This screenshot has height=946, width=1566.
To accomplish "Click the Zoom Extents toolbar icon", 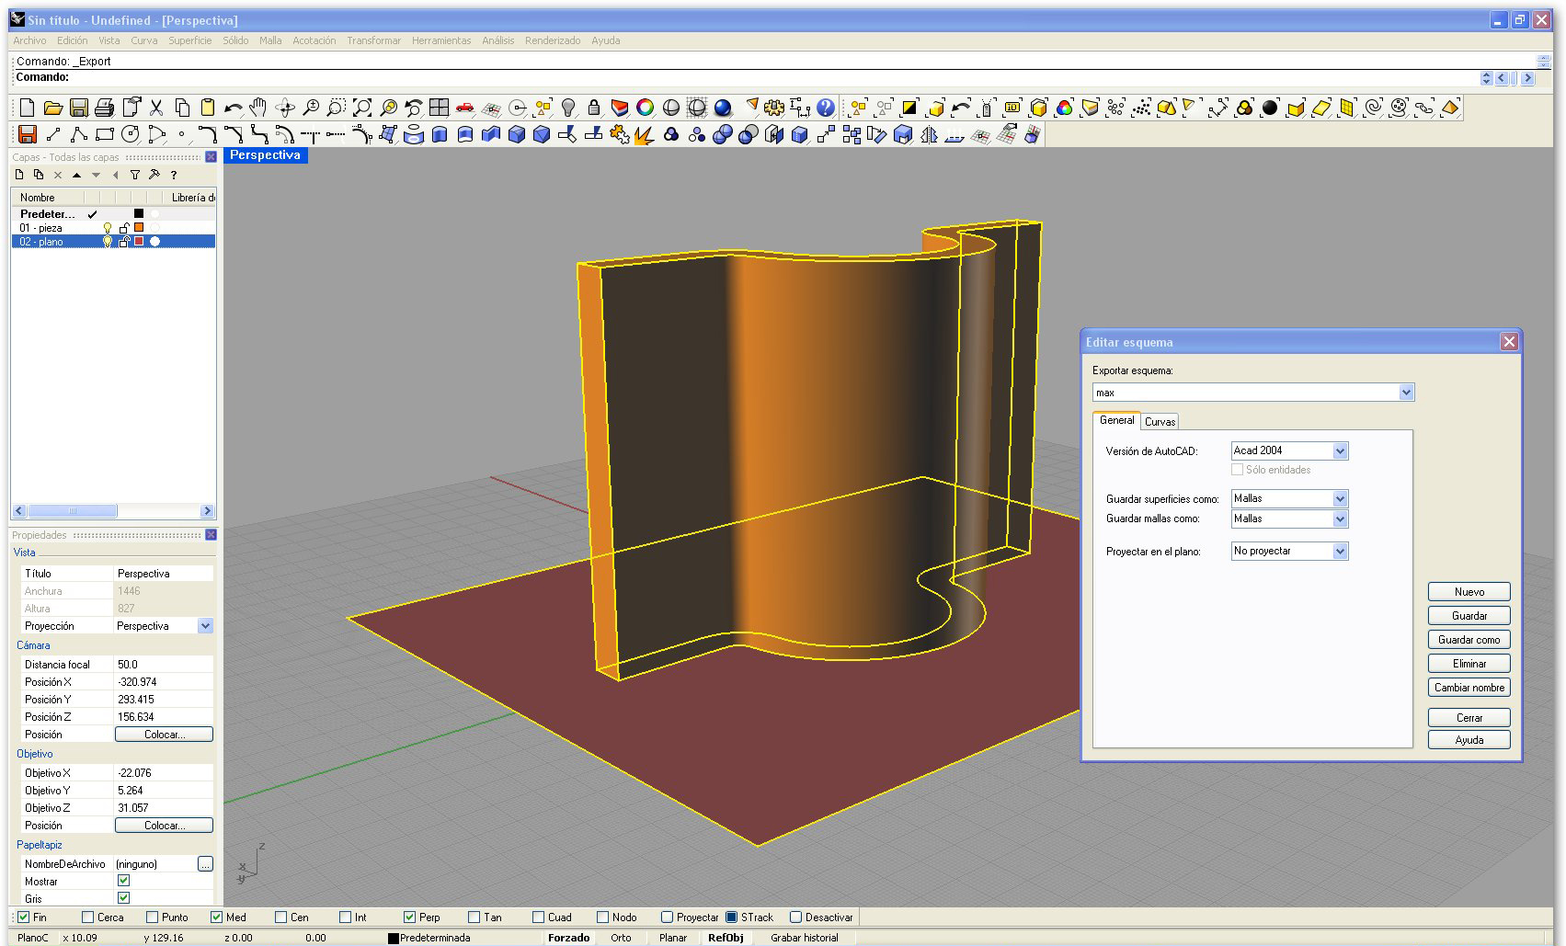I will 362,108.
